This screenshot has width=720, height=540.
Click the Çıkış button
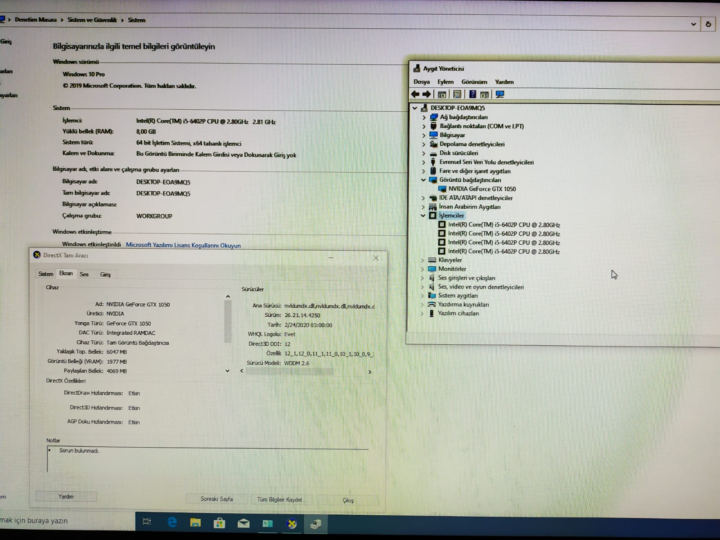click(x=348, y=500)
